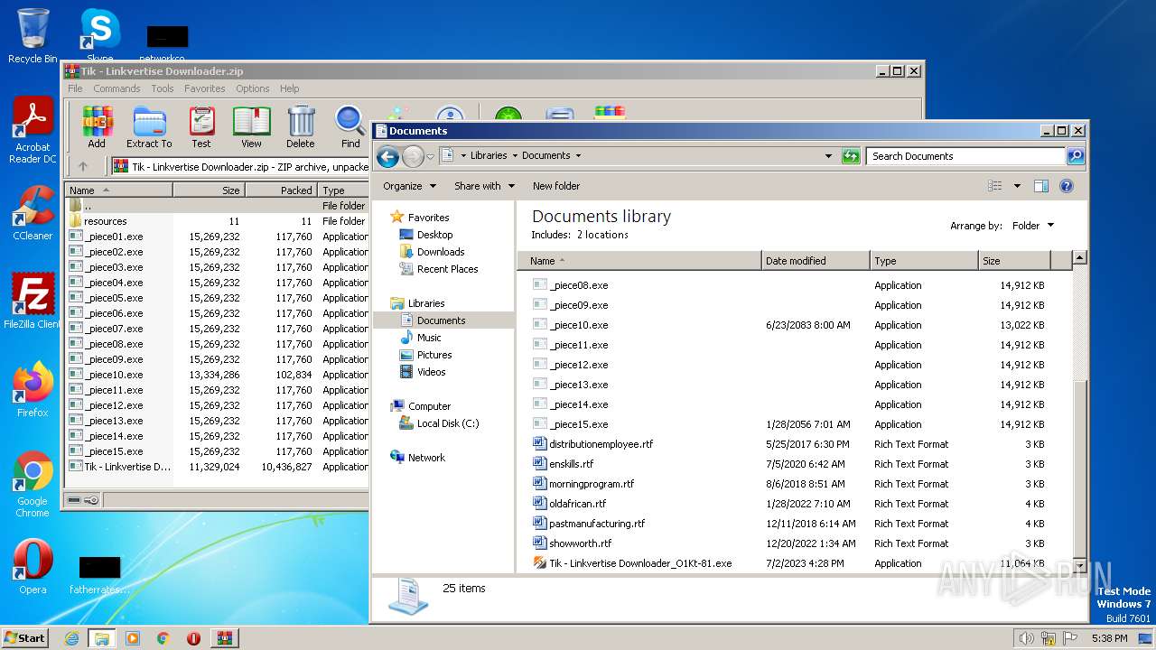Click the taskbar clock 5:38 PM
This screenshot has width=1156, height=650.
[1109, 638]
